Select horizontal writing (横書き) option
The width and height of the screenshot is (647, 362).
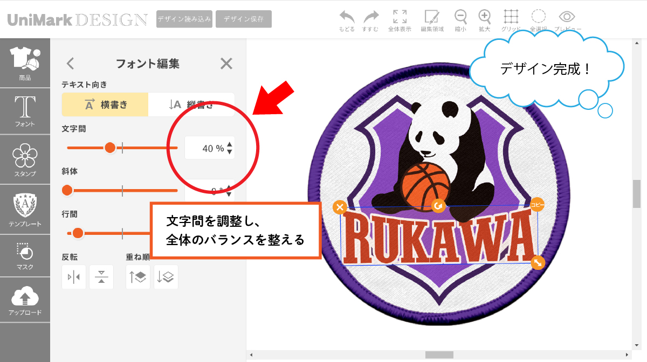click(105, 105)
